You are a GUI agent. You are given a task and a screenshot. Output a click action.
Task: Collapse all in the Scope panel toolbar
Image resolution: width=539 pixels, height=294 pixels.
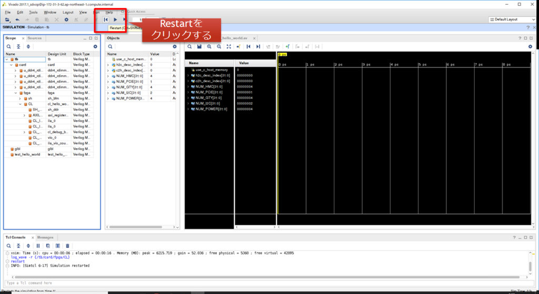18,46
